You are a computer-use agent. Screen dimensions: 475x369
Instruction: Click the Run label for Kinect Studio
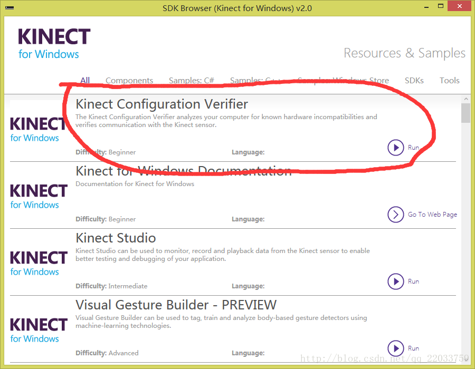click(413, 281)
